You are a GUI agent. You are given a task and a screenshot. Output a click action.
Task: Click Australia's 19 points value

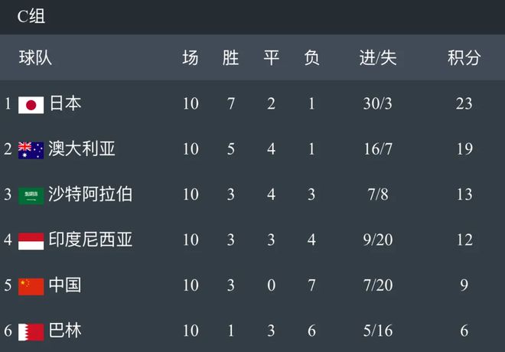click(464, 148)
